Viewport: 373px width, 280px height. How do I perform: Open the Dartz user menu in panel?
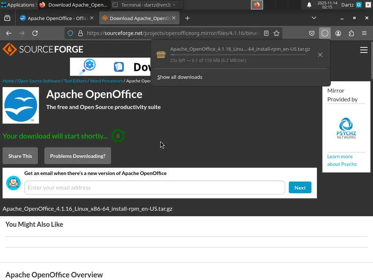pos(347,5)
